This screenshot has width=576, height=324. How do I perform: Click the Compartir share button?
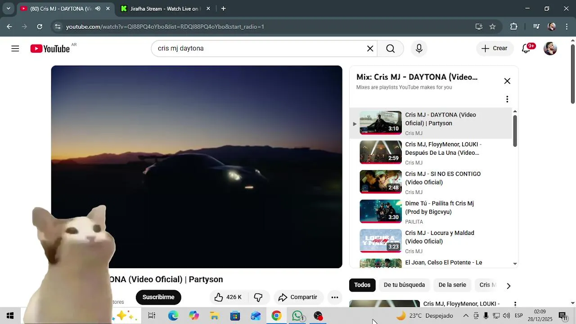click(298, 297)
